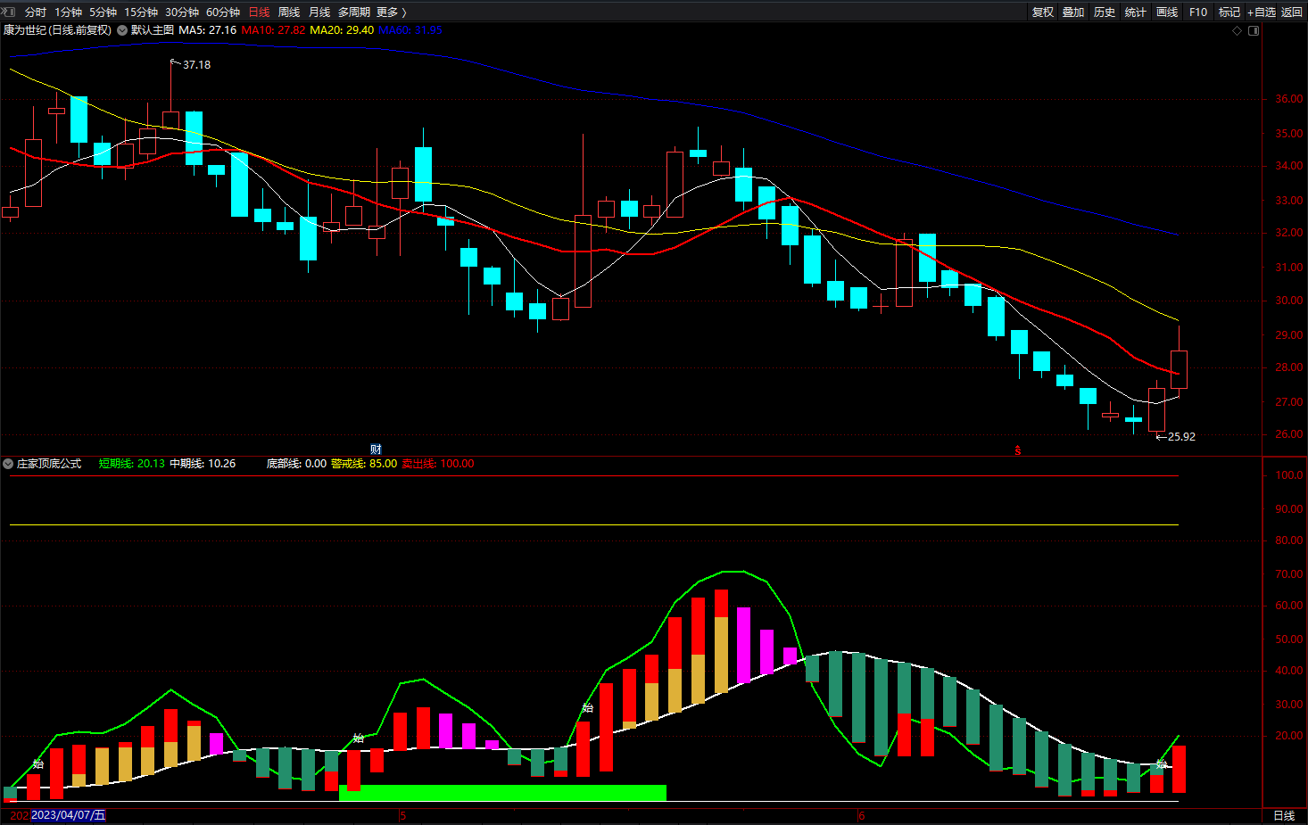
Task: Switch to the 周线 weekly chart
Action: 289,12
